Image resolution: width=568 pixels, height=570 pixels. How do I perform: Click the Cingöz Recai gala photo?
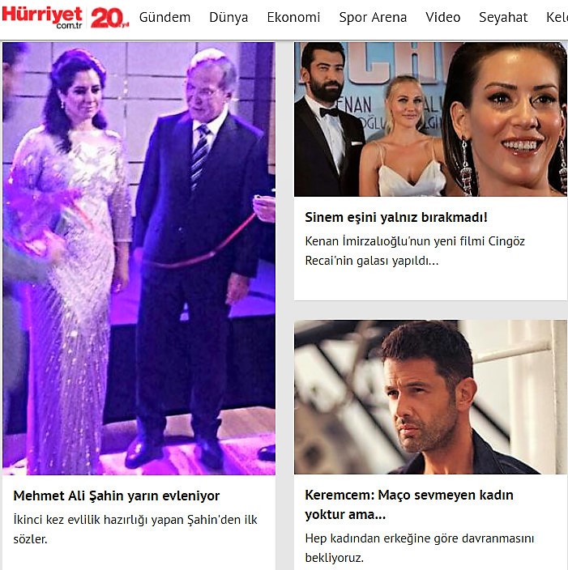(430, 119)
